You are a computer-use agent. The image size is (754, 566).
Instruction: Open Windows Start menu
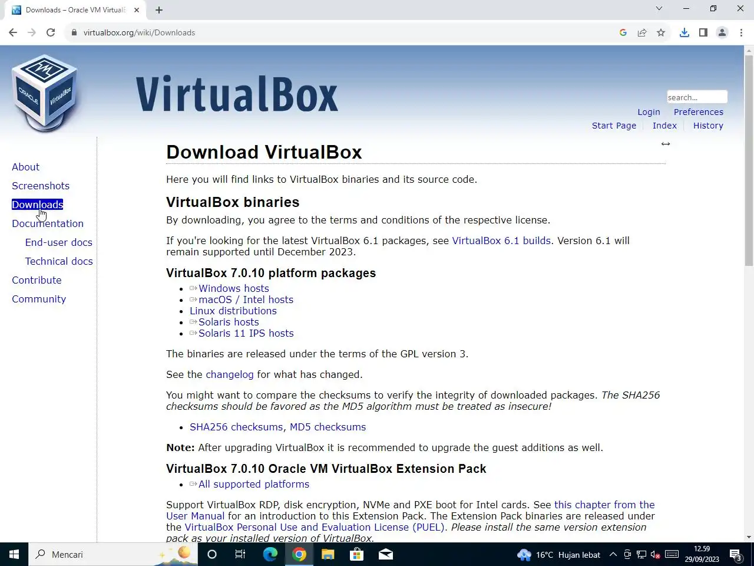click(x=14, y=554)
